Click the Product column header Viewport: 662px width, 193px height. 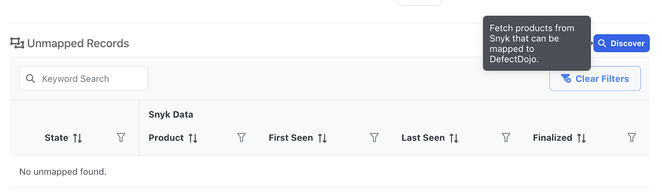pyautogui.click(x=166, y=138)
